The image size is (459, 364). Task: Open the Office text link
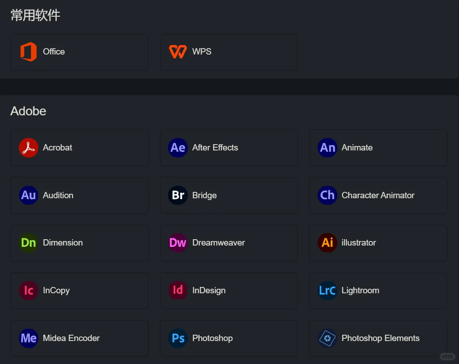point(54,52)
